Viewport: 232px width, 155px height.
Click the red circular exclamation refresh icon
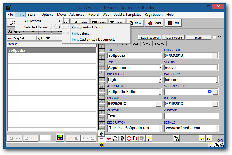click(x=129, y=139)
